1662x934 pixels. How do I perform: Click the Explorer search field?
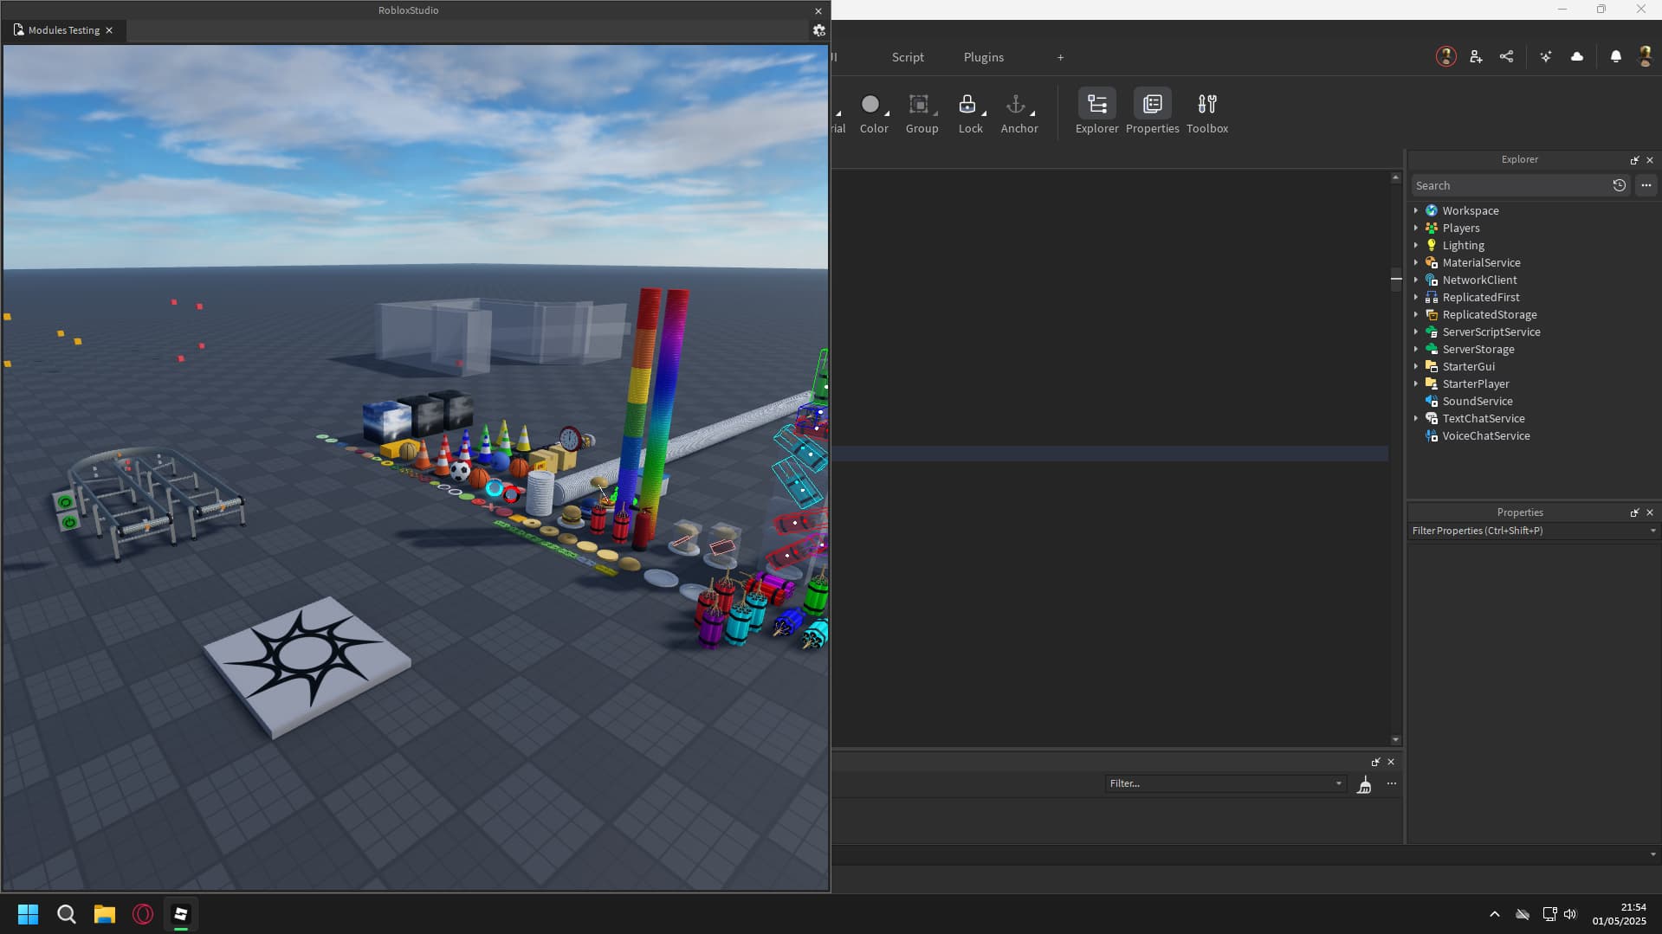tap(1510, 186)
